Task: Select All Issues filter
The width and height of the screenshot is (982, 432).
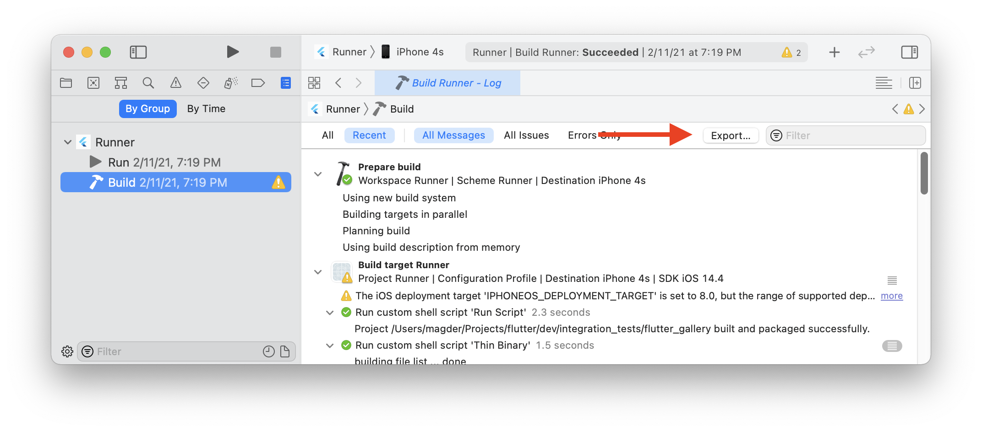Action: (x=526, y=135)
